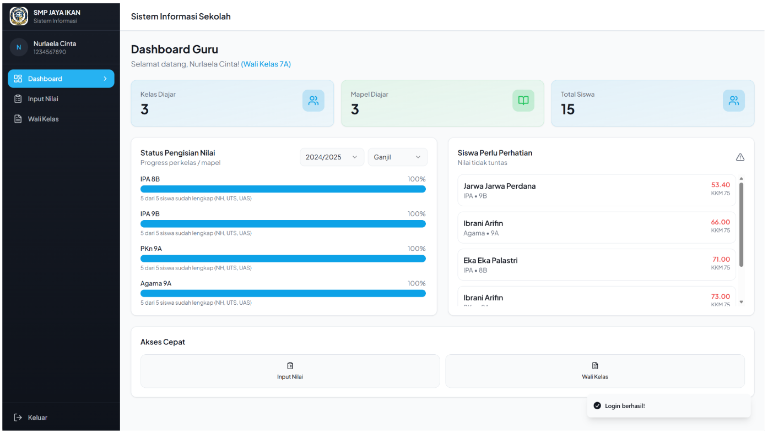Click the clipboard icon in Akses Cepat Input Nilai
The width and height of the screenshot is (768, 434).
[290, 366]
